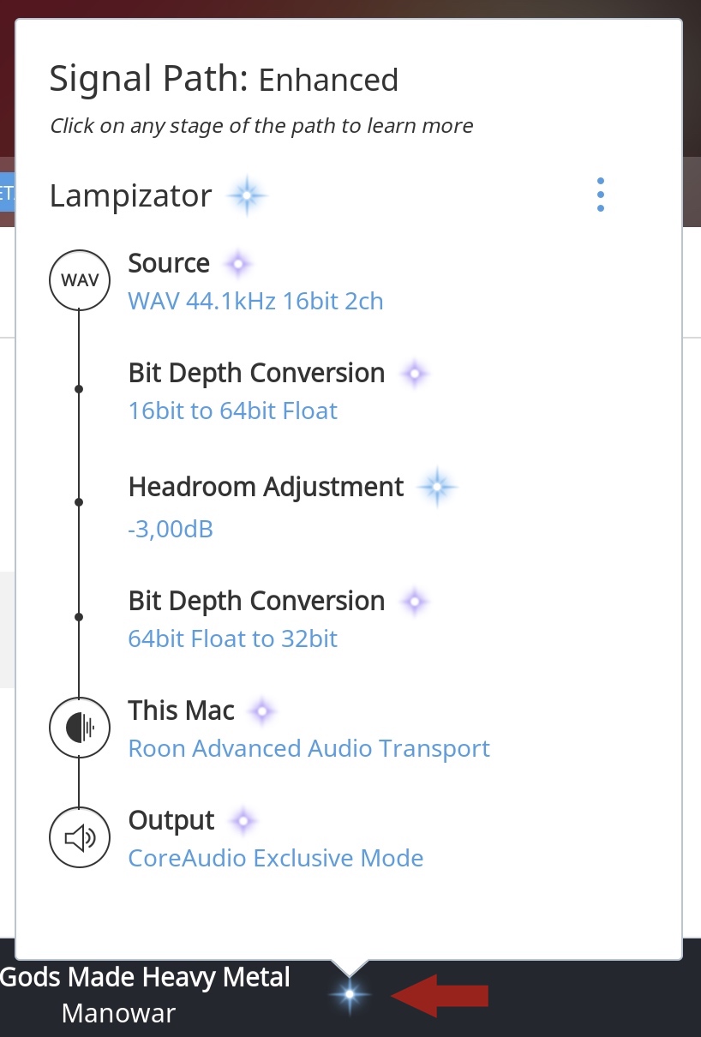Open the Headroom Adjustment stage details
The width and height of the screenshot is (701, 1037).
pyautogui.click(x=266, y=487)
